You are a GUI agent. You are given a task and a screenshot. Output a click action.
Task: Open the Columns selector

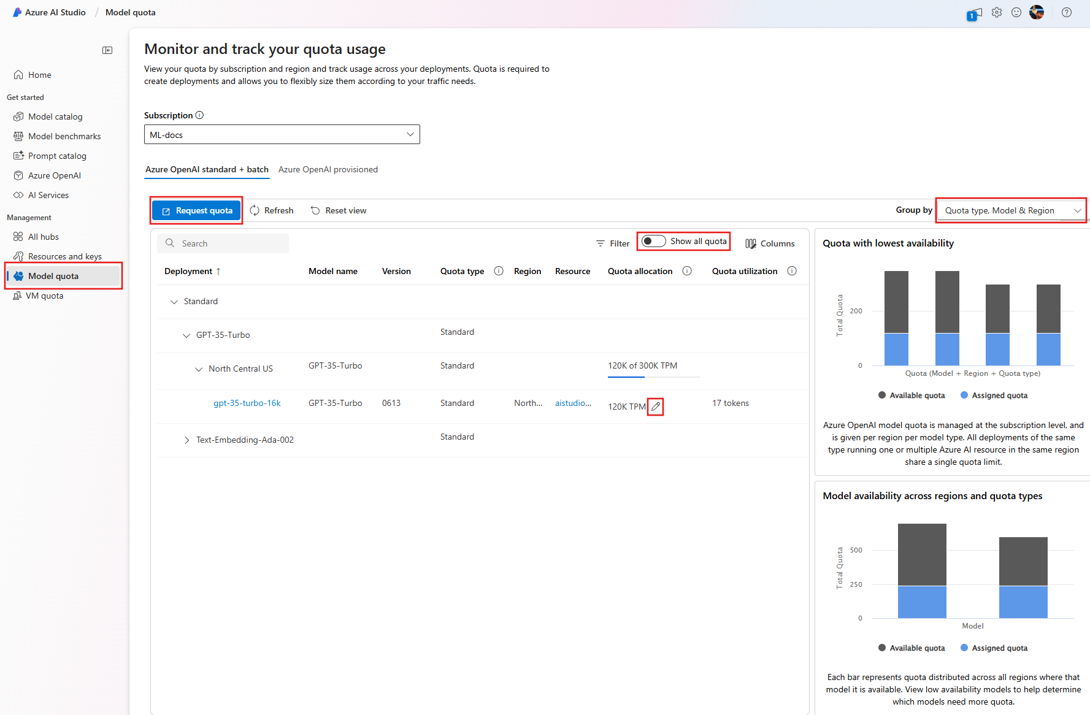coord(770,243)
